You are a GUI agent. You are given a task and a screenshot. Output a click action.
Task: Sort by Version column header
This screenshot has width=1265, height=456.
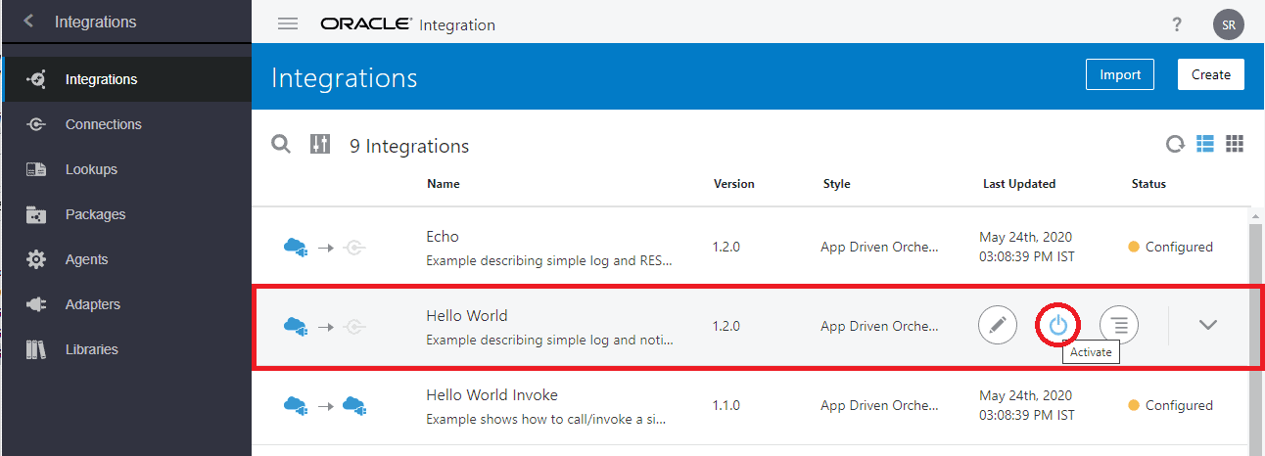734,183
